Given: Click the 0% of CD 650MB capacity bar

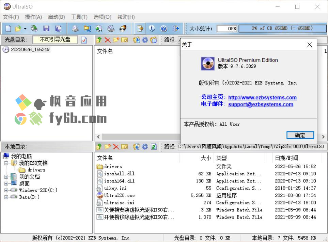Looking at the screenshot, I should pos(282,29).
